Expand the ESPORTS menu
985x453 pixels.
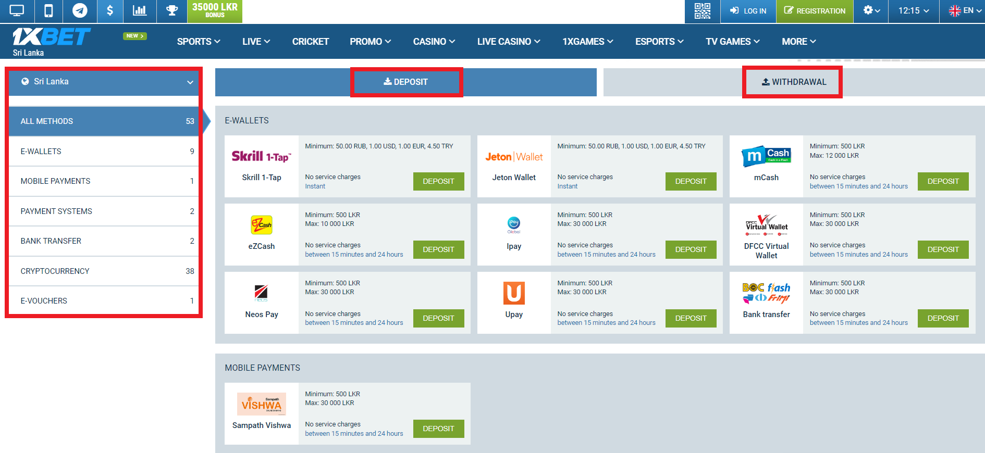pyautogui.click(x=659, y=42)
